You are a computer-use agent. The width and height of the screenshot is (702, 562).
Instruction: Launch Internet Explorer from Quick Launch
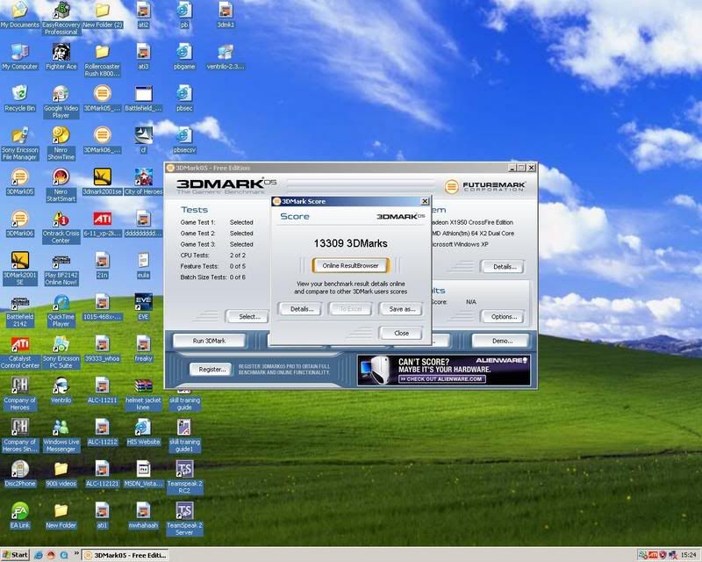(x=39, y=555)
